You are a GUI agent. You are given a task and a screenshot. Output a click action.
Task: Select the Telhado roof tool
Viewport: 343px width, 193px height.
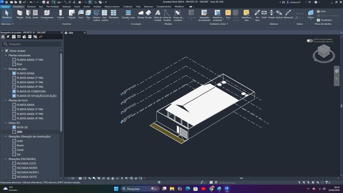click(71, 14)
